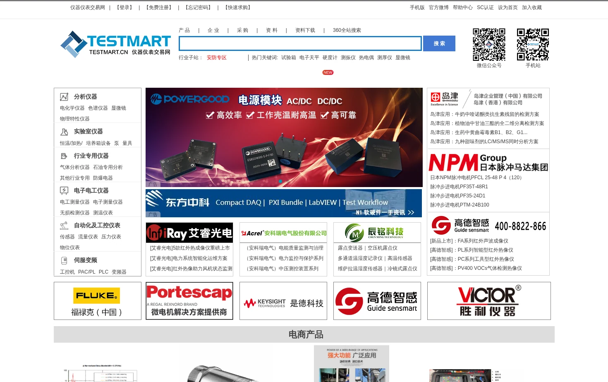
Task: Open the 变频器 subcategory
Action: 119,272
